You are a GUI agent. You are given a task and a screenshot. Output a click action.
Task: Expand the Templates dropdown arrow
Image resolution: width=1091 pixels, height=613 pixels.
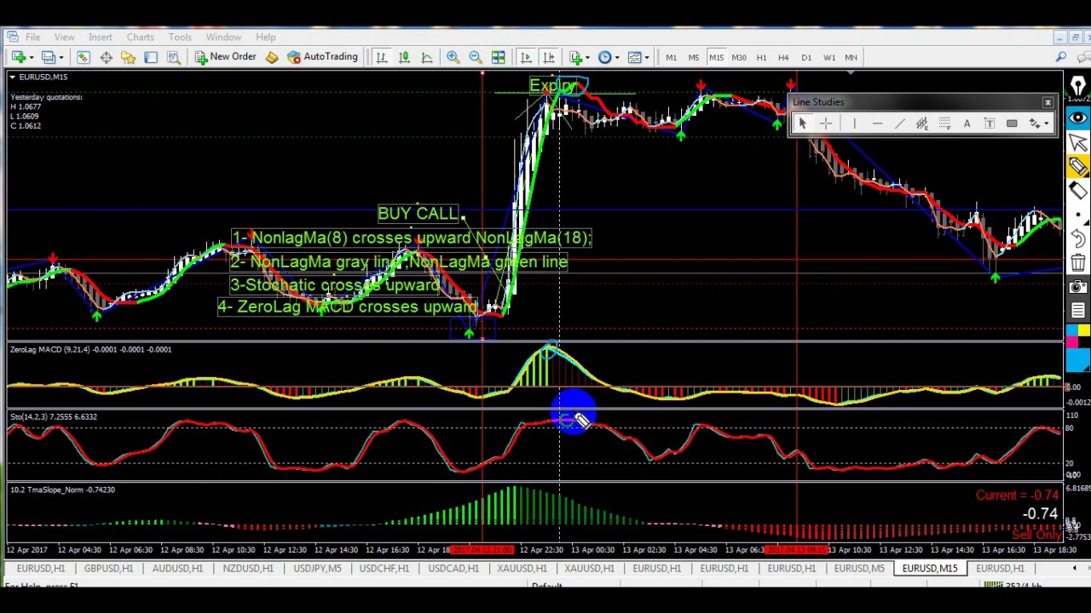(x=646, y=57)
